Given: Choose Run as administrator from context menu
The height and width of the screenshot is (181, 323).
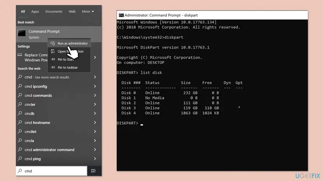Looking at the screenshot, I should (x=69, y=43).
